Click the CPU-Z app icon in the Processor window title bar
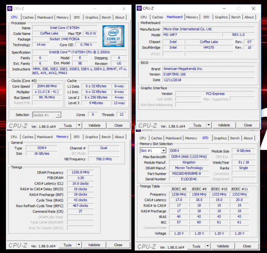Viewport: 267px width, 253px height. pos(10,9)
